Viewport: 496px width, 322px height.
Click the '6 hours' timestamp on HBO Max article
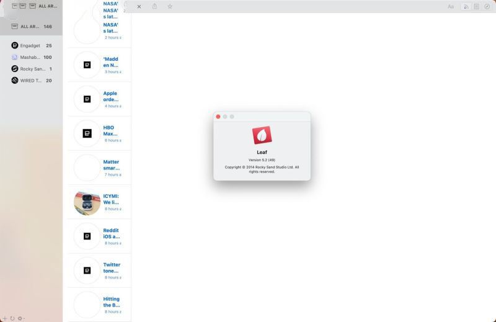(x=113, y=140)
